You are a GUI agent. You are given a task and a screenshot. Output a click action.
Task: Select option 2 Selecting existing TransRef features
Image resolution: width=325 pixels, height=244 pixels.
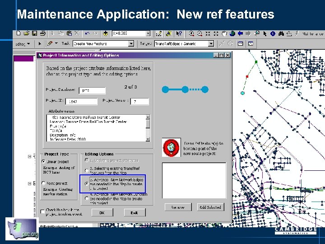(x=87, y=170)
